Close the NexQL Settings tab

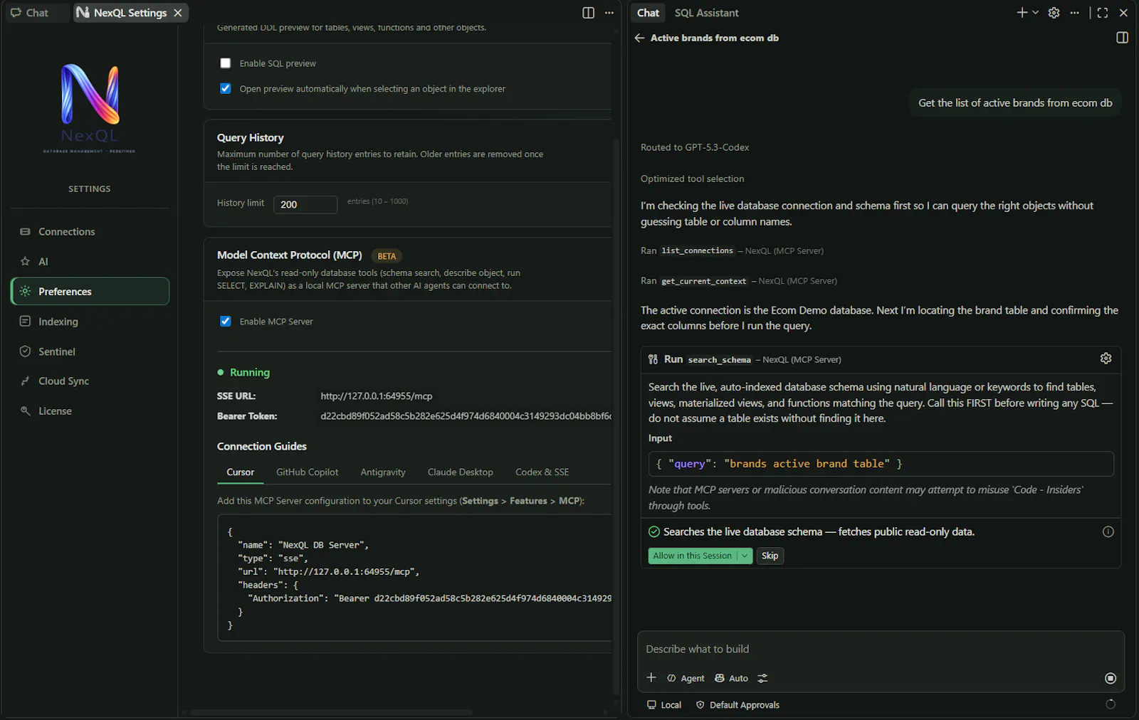coord(178,13)
